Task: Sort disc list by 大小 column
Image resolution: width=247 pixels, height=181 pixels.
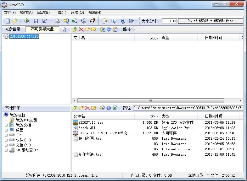Action: click(x=147, y=38)
